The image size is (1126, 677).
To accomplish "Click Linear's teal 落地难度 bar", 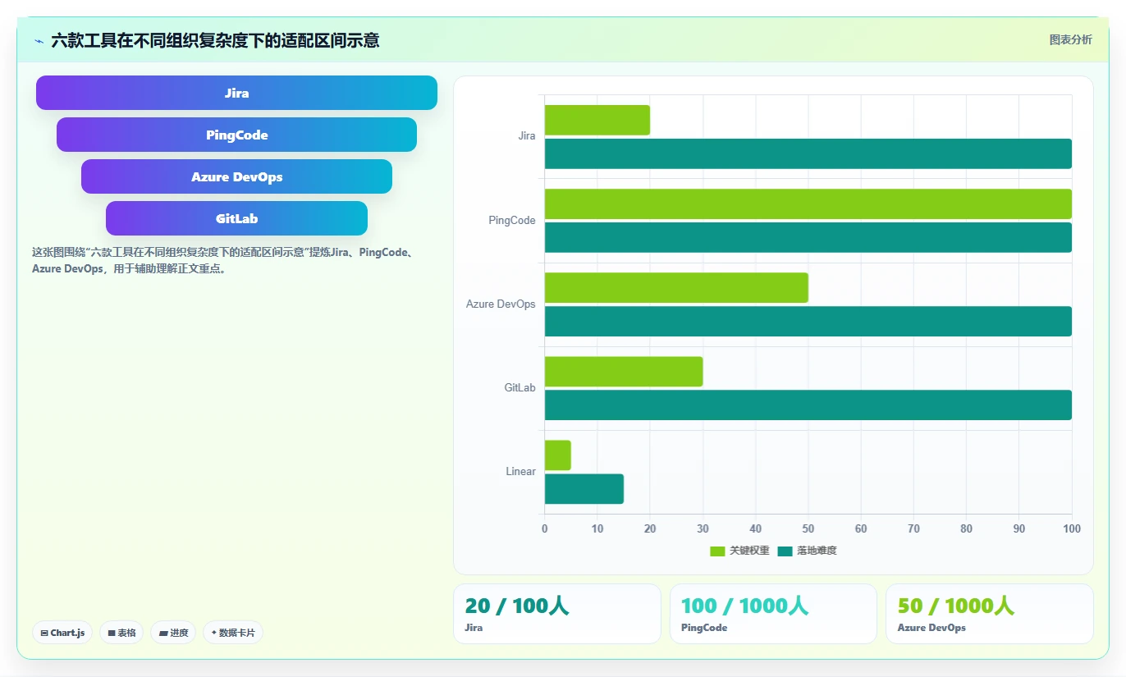I will pos(584,488).
